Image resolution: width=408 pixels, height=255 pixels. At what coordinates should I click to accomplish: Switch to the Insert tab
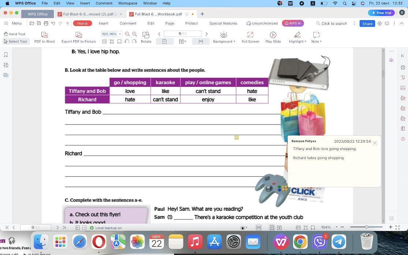(x=104, y=23)
